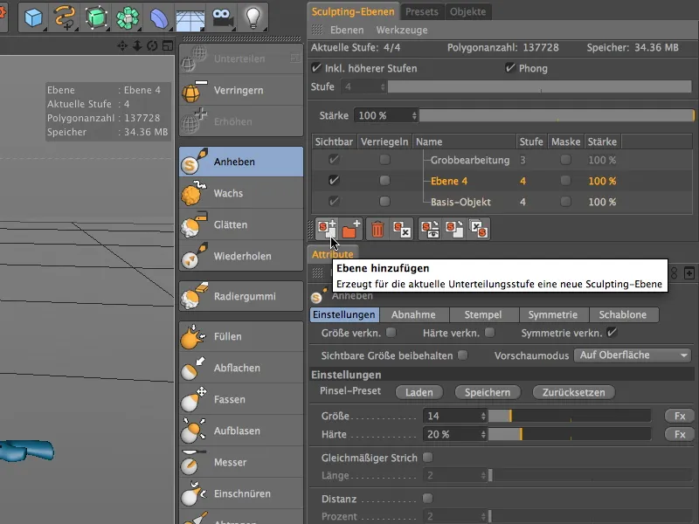Increase Größe using its stepper arrow
Image resolution: width=699 pixels, height=524 pixels.
pyautogui.click(x=482, y=413)
